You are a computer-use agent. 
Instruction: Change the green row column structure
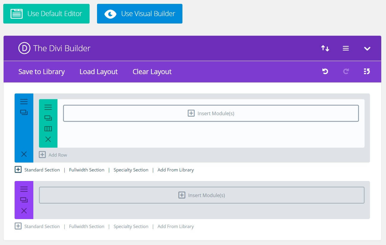coord(48,129)
